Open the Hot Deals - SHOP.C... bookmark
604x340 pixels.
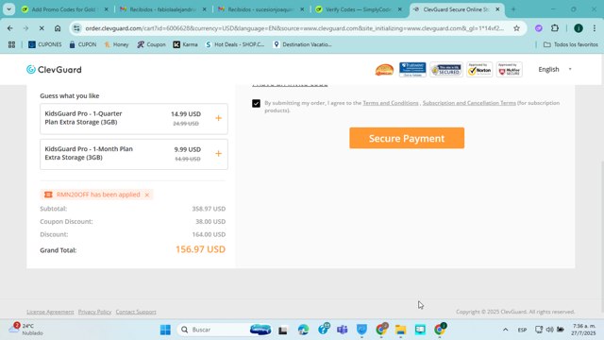click(235, 44)
